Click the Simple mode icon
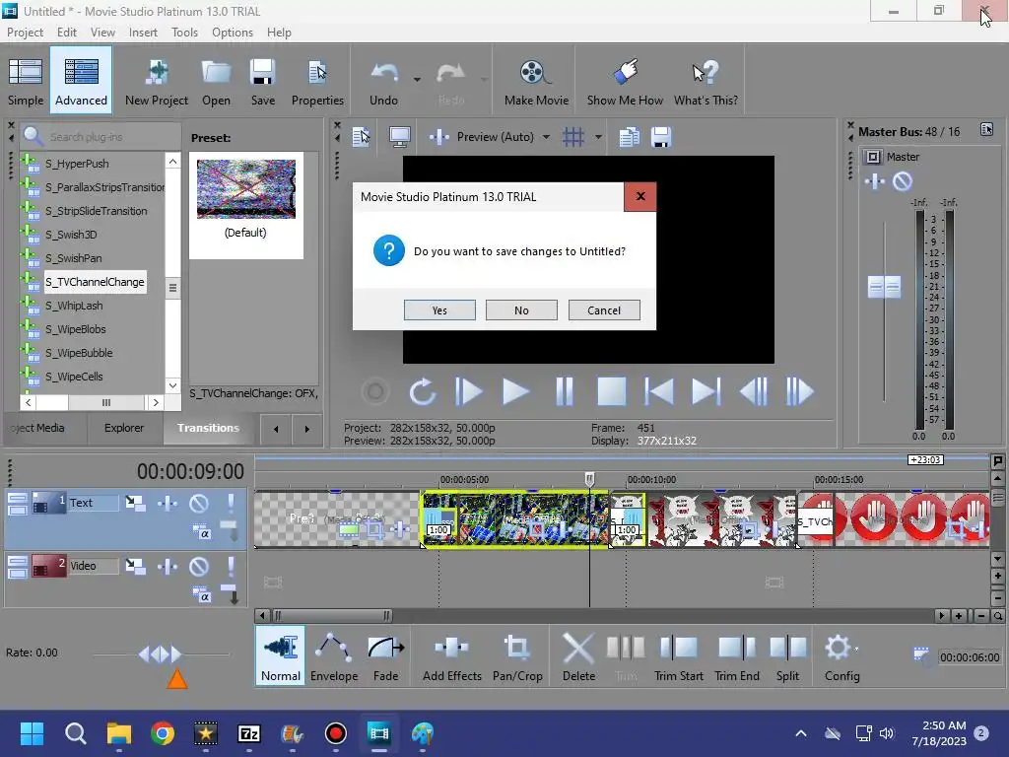The width and height of the screenshot is (1009, 757). coord(25,81)
